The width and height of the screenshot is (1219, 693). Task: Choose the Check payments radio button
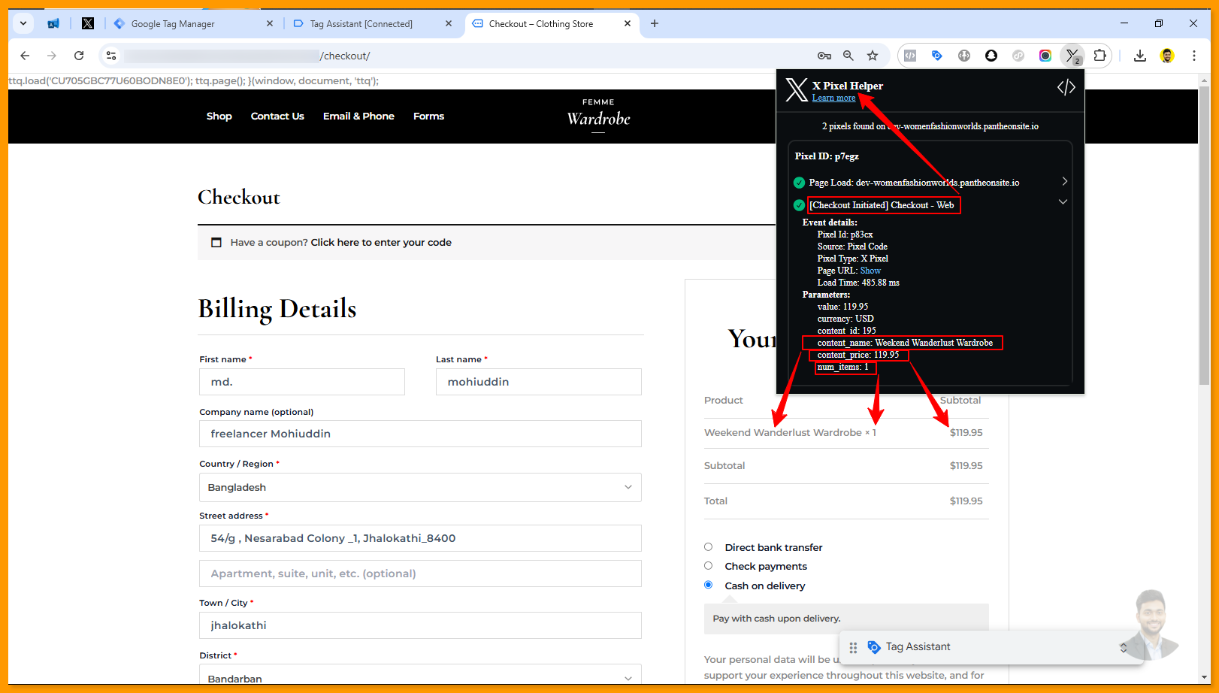coord(708,566)
